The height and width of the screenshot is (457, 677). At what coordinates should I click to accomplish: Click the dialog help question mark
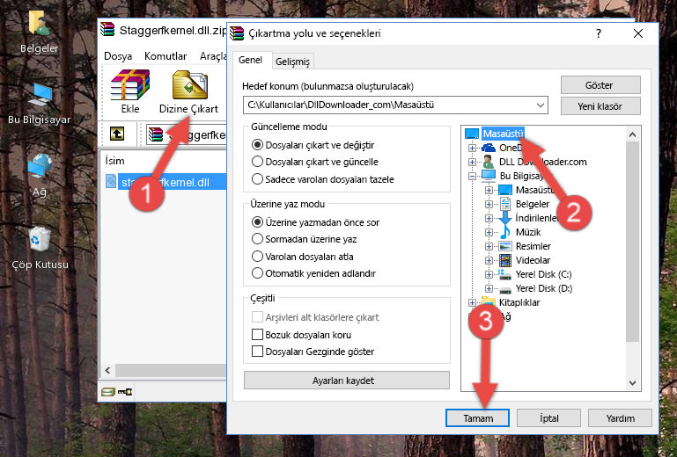coord(599,33)
